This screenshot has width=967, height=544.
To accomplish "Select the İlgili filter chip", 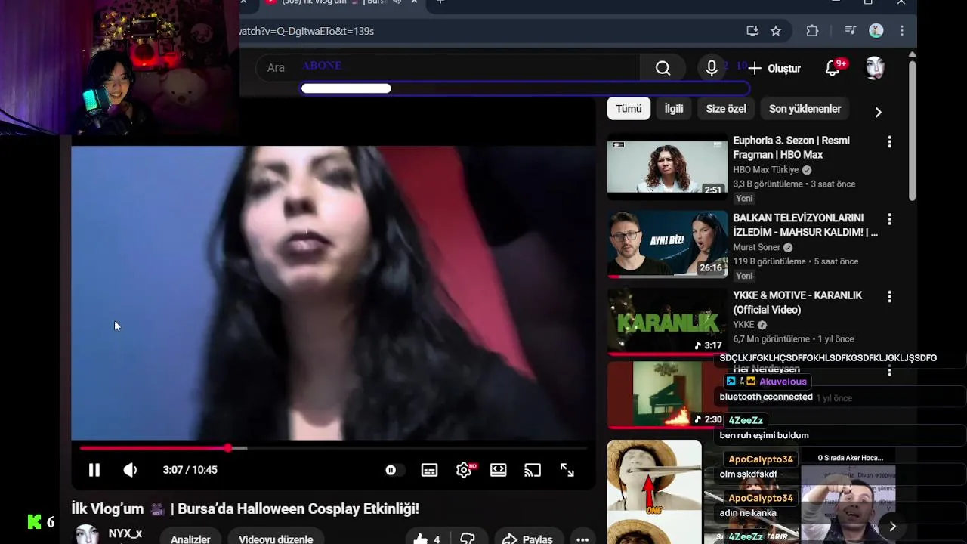I will point(674,109).
